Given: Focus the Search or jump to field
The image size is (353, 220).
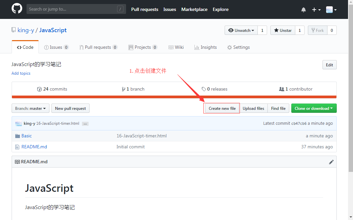Looking at the screenshot, I should point(76,9).
